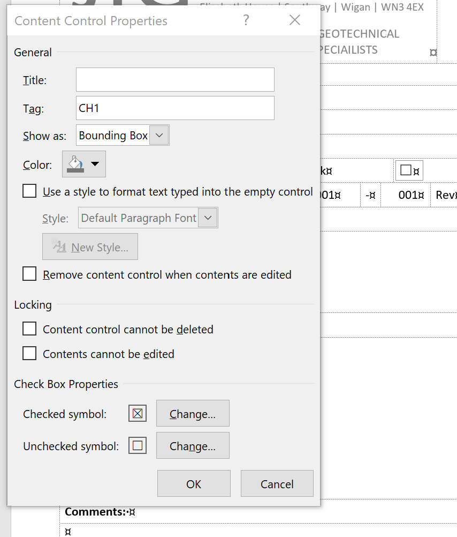457x537 pixels.
Task: Click the New Style button
Action: tap(90, 247)
